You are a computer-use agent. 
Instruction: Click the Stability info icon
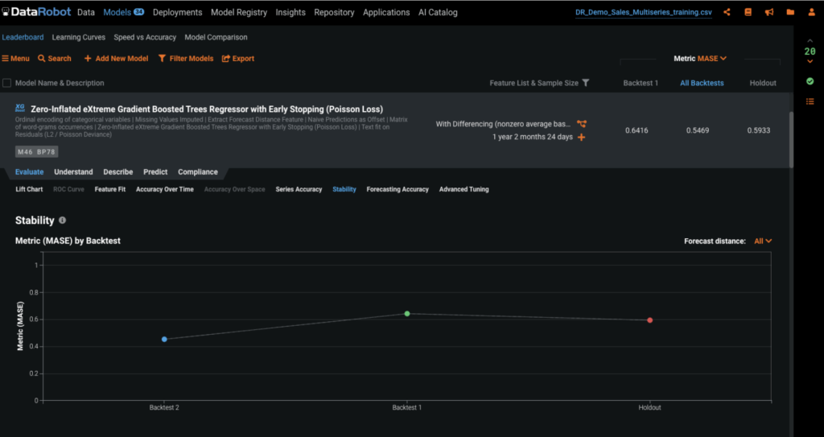62,221
